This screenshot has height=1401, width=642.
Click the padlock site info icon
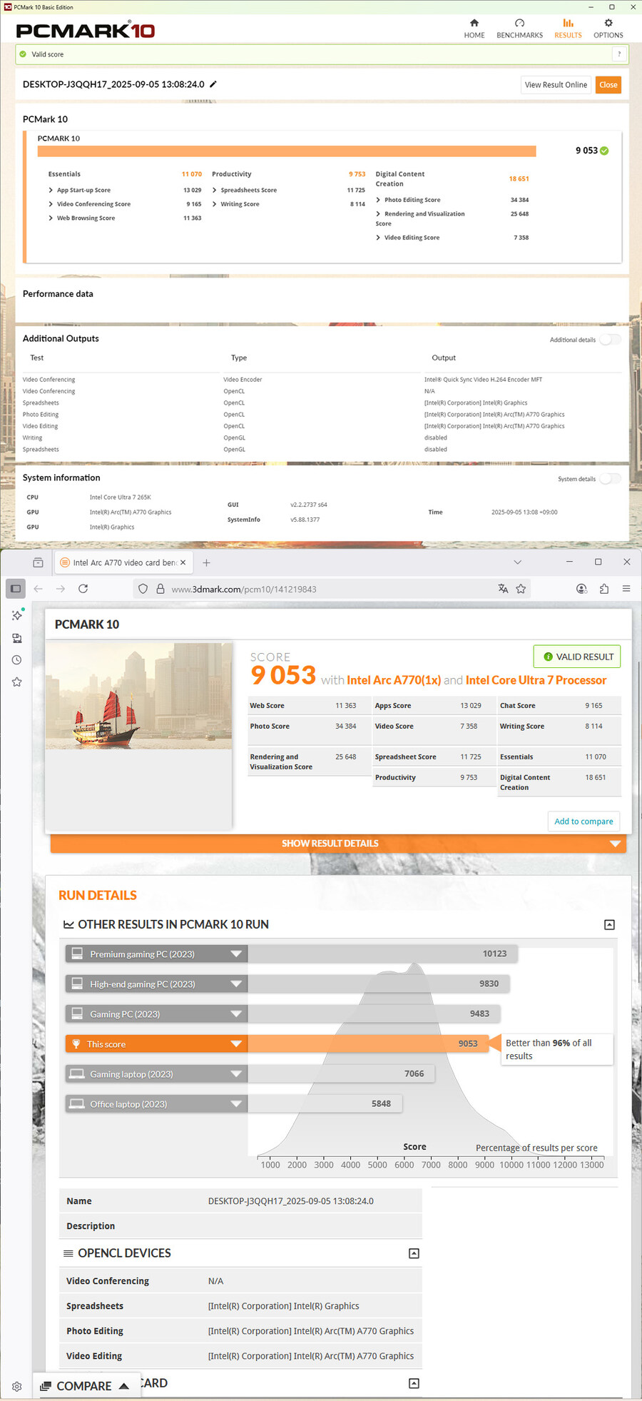(160, 589)
